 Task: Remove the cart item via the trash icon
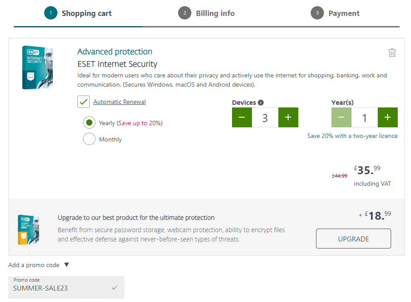tap(392, 52)
